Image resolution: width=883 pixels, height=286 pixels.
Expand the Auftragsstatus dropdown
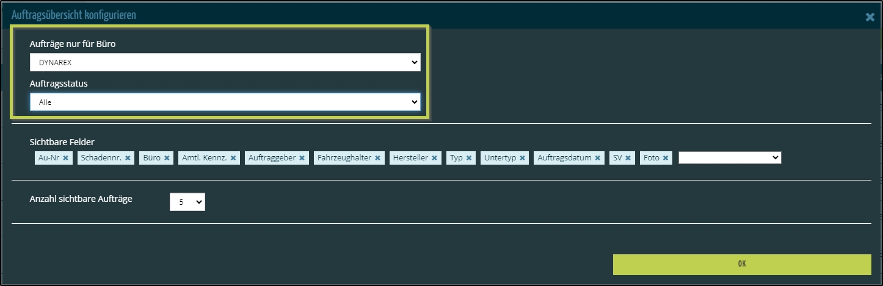tap(225, 102)
